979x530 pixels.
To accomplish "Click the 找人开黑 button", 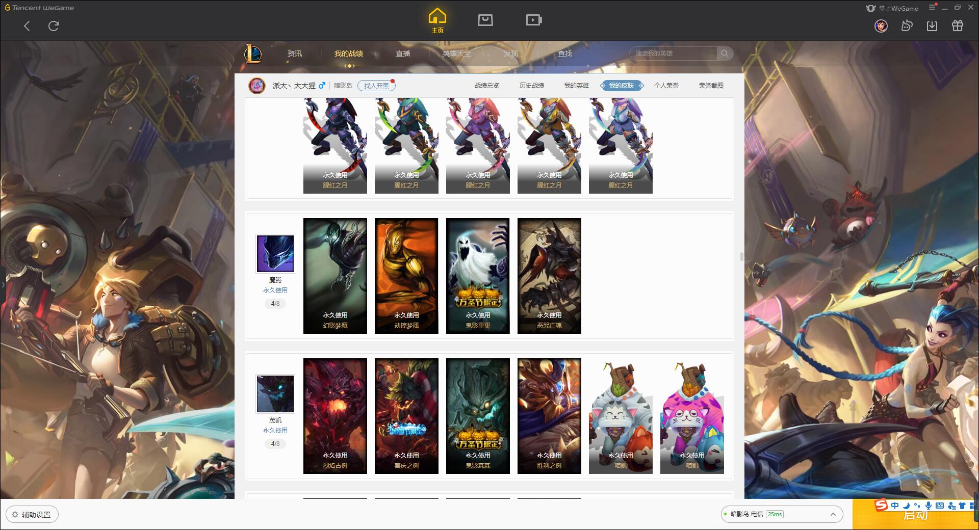I will pyautogui.click(x=376, y=86).
